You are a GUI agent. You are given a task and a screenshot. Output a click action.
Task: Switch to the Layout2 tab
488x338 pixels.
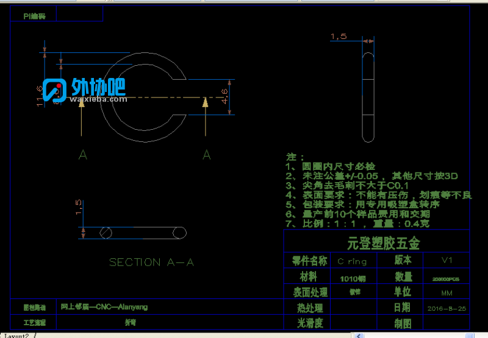(x=16, y=336)
